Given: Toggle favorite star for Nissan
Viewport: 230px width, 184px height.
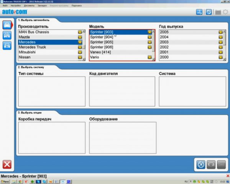Looking at the screenshot, I should pos(80,57).
